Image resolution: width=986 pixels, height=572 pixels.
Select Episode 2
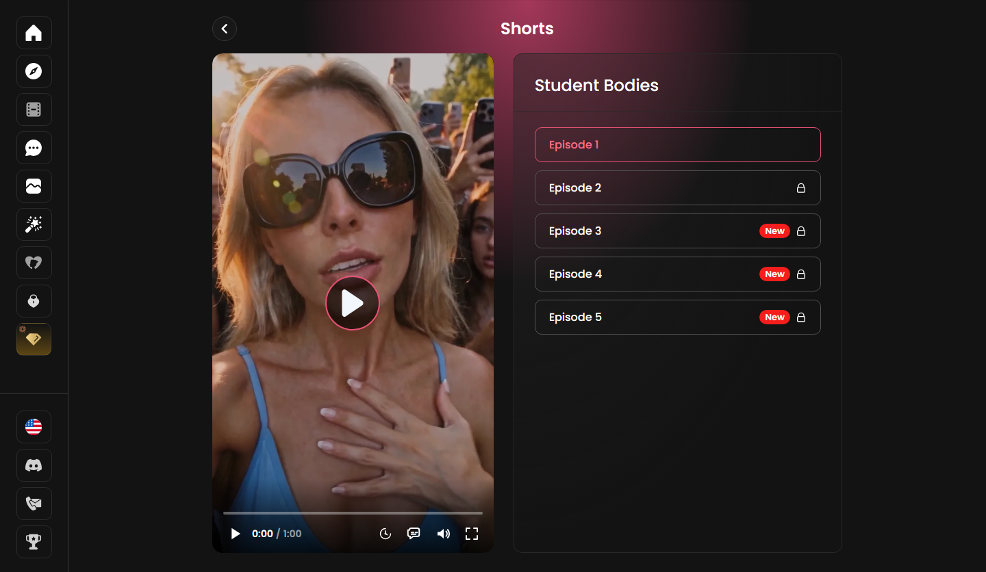click(678, 187)
